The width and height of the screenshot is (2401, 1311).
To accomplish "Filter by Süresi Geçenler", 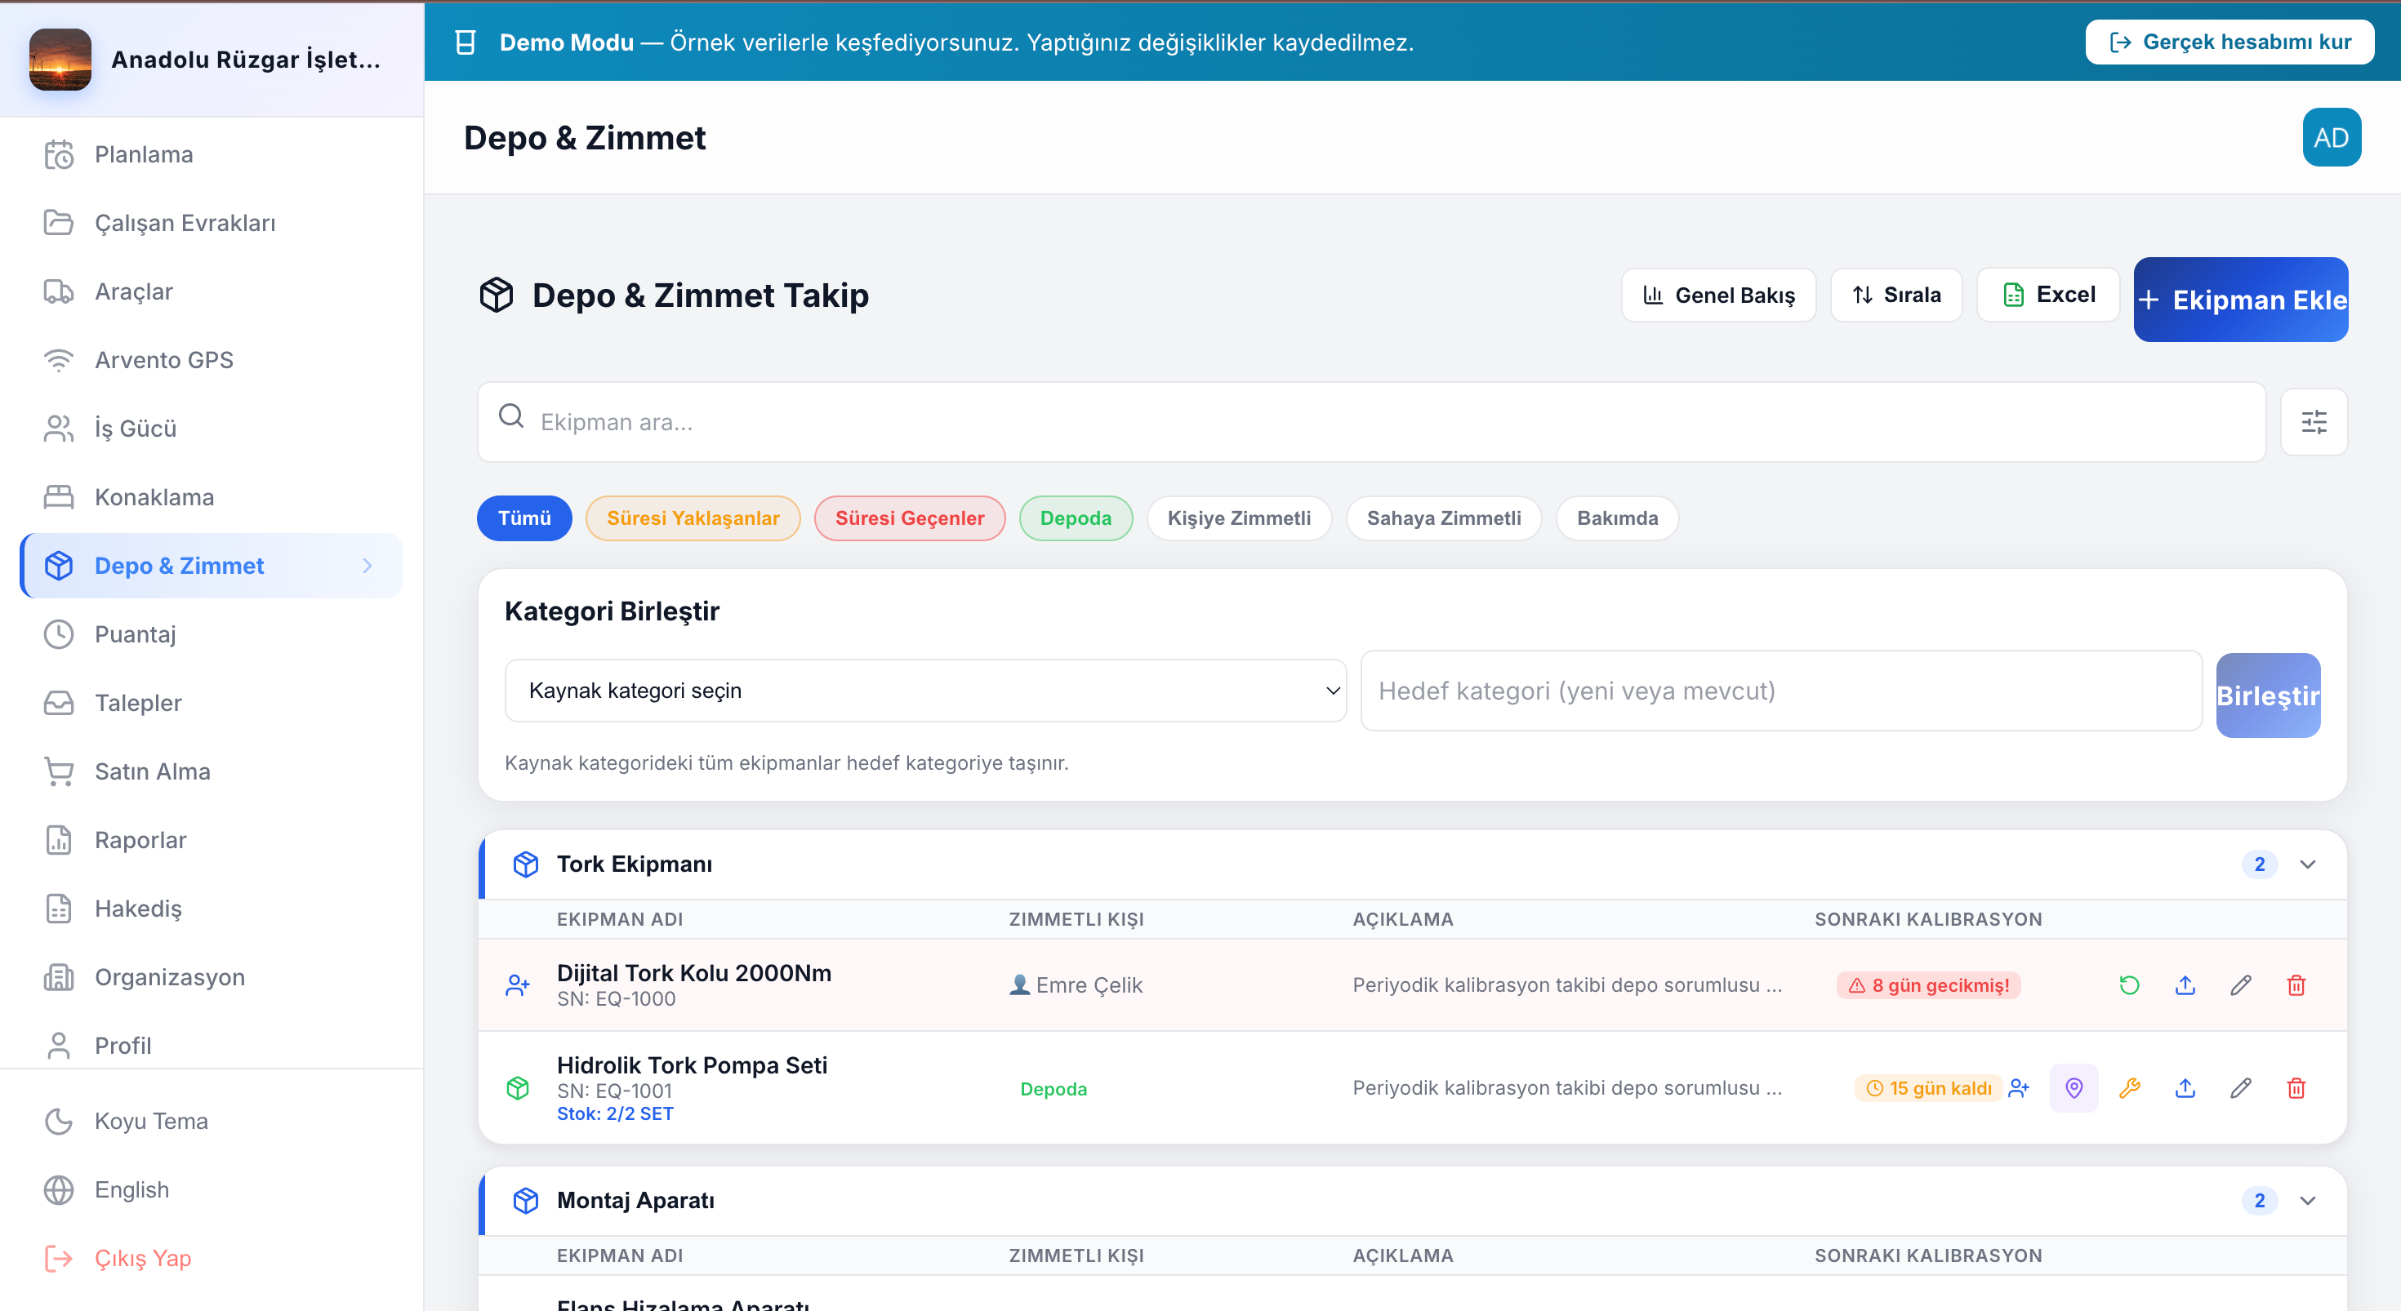I will (910, 518).
